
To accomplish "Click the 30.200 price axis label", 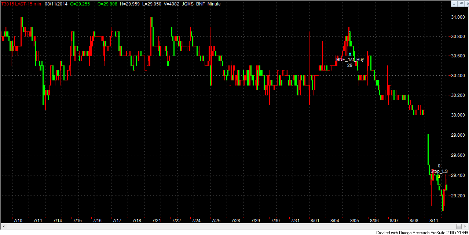I will (x=458, y=95).
